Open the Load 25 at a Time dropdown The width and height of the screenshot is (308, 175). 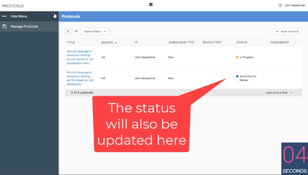click(x=279, y=93)
